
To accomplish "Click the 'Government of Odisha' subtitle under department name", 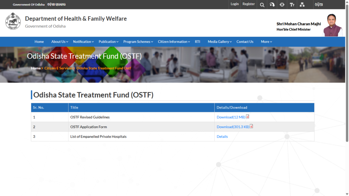I will click(45, 26).
